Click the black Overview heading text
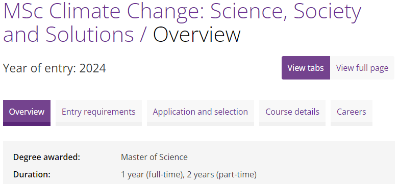399x184 pixels. [x=196, y=34]
